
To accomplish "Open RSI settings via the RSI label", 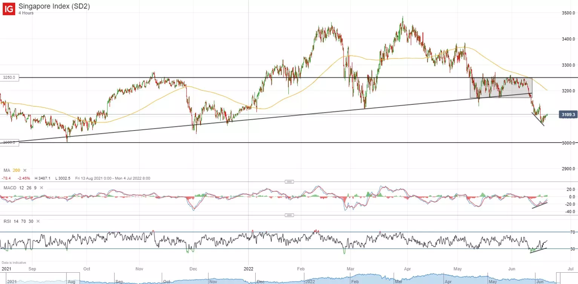I will 7,221.
